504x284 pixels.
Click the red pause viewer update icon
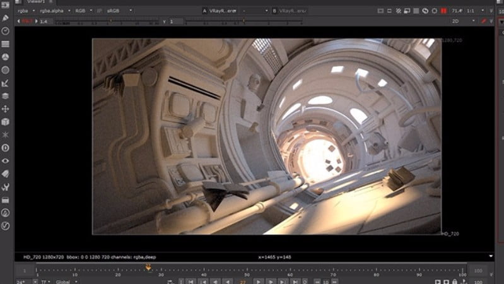click(444, 11)
